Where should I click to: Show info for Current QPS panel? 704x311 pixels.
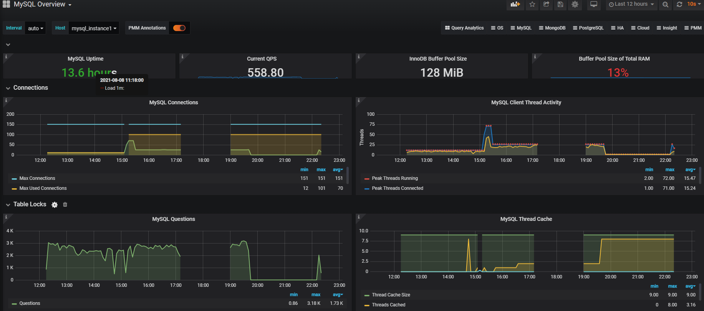pyautogui.click(x=182, y=57)
